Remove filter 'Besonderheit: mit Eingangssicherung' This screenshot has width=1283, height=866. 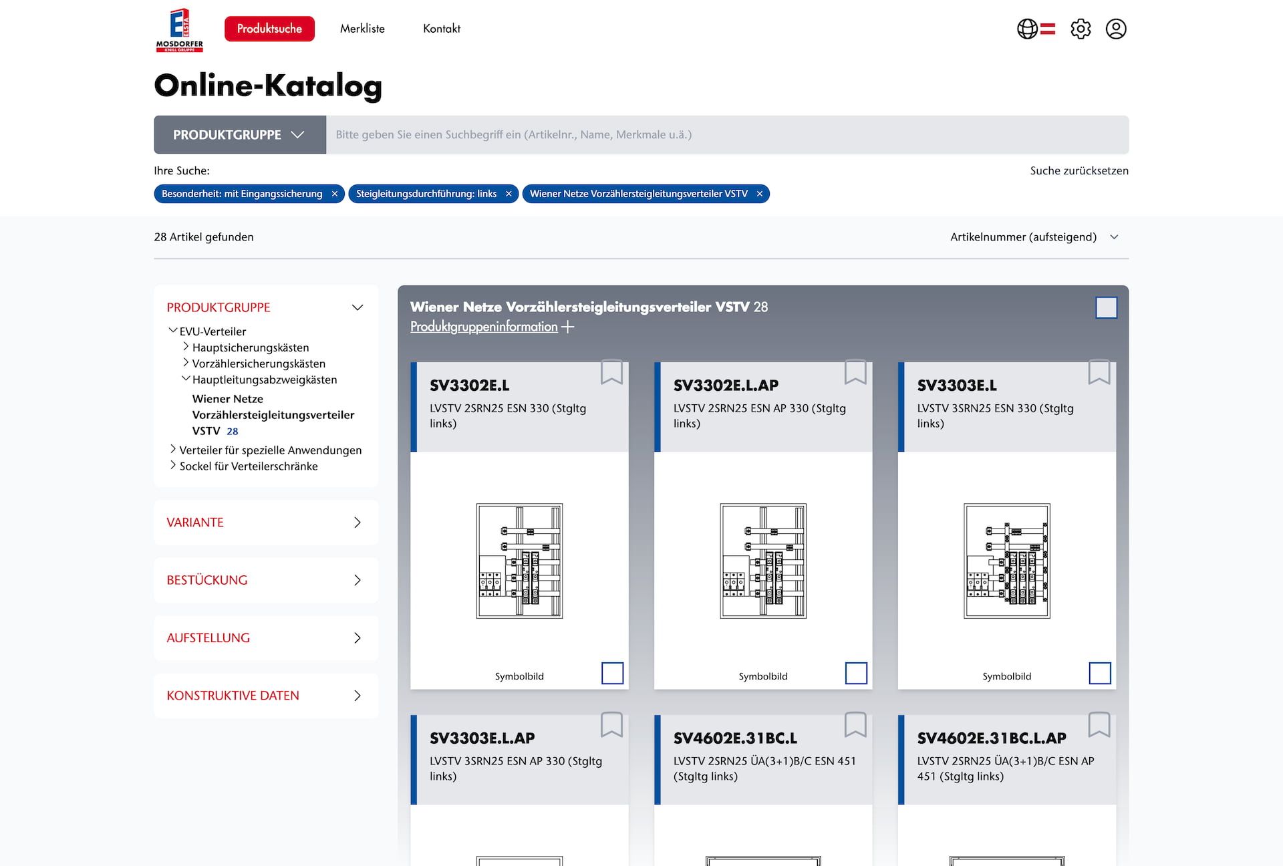(335, 194)
